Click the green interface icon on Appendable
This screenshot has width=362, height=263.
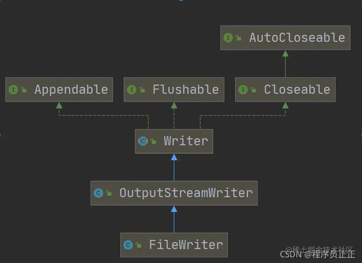tap(13, 89)
